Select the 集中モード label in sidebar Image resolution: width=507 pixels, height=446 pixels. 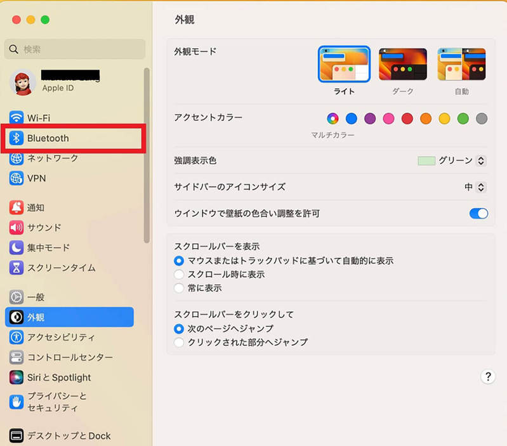(48, 248)
